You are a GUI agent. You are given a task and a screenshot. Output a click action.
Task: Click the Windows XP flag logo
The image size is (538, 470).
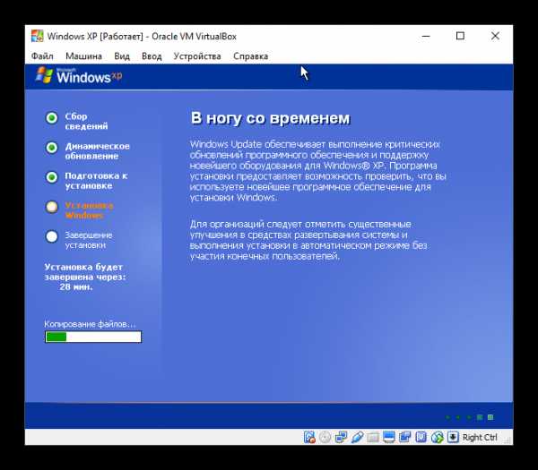(x=44, y=75)
